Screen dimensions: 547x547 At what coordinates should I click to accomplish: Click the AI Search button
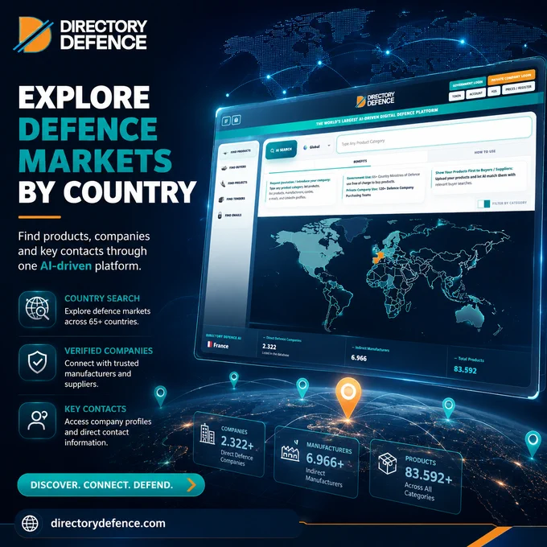coord(282,150)
